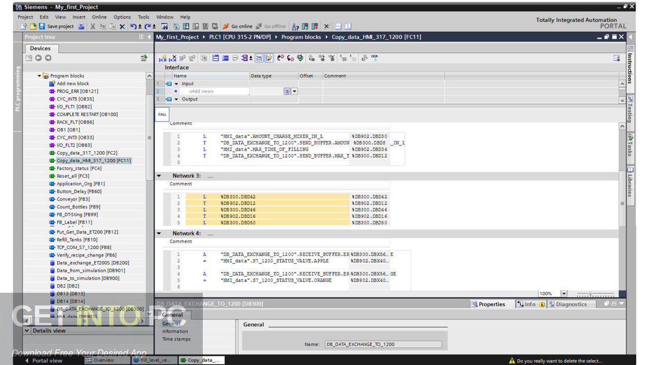Open the 100% zoom dropdown
650x365 pixels.
[564, 293]
